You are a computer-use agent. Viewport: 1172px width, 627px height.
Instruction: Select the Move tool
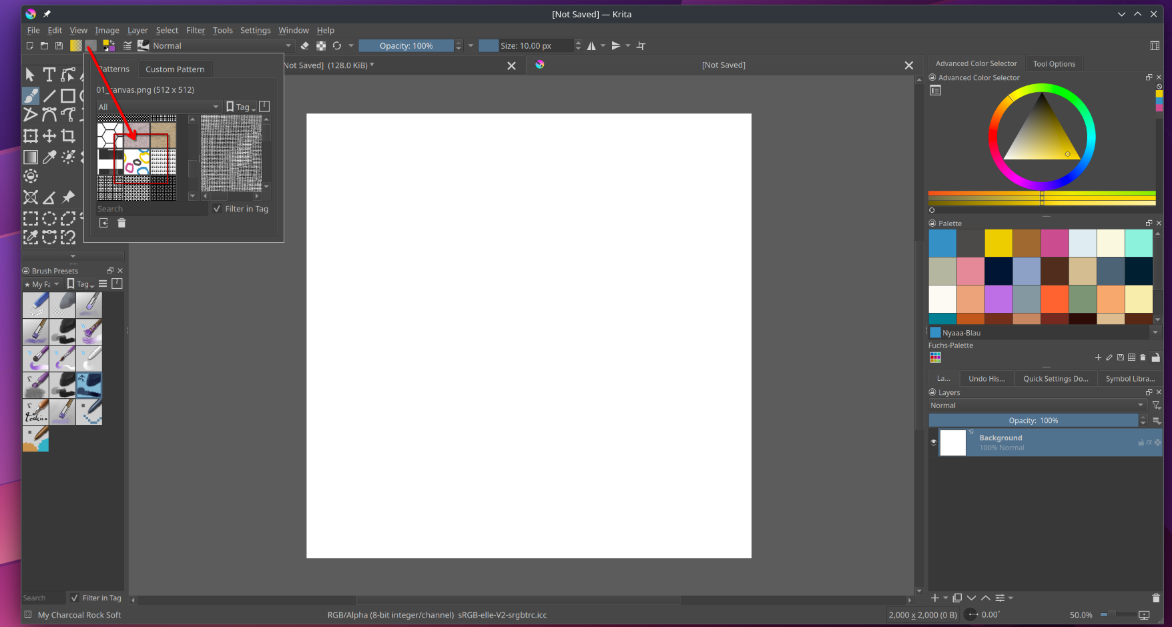tap(49, 136)
